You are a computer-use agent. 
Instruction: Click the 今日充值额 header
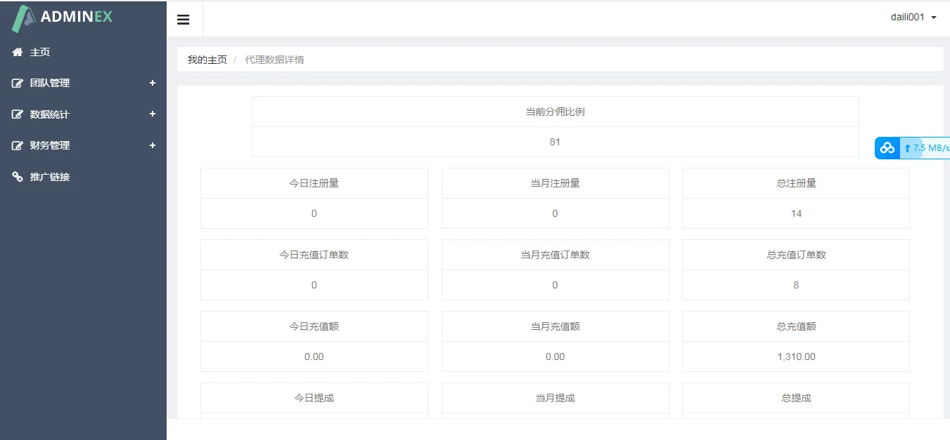pyautogui.click(x=314, y=326)
